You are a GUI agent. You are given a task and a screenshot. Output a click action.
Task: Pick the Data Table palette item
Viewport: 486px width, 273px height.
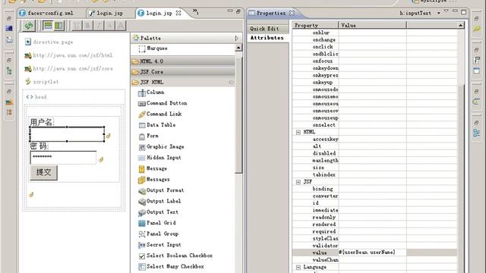pos(157,124)
